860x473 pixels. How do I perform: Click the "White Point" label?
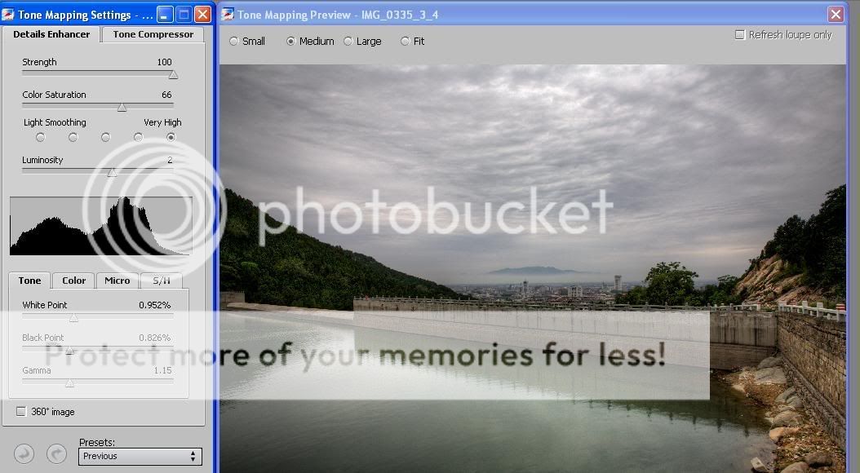44,305
